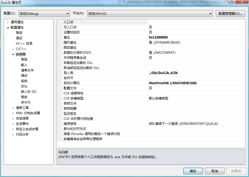Image resolution: width=249 pixels, height=177 pixels.
Task: Expand the XML 文档生成器 node
Action: pyautogui.click(x=13, y=113)
